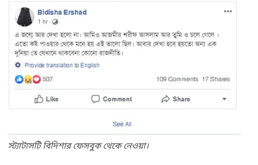Open the 507 reactions count

pyautogui.click(x=47, y=79)
